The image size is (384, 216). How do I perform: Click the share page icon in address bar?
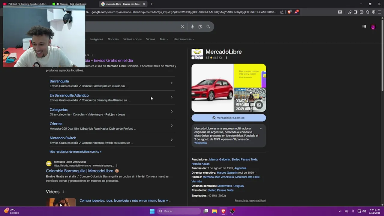click(x=282, y=12)
